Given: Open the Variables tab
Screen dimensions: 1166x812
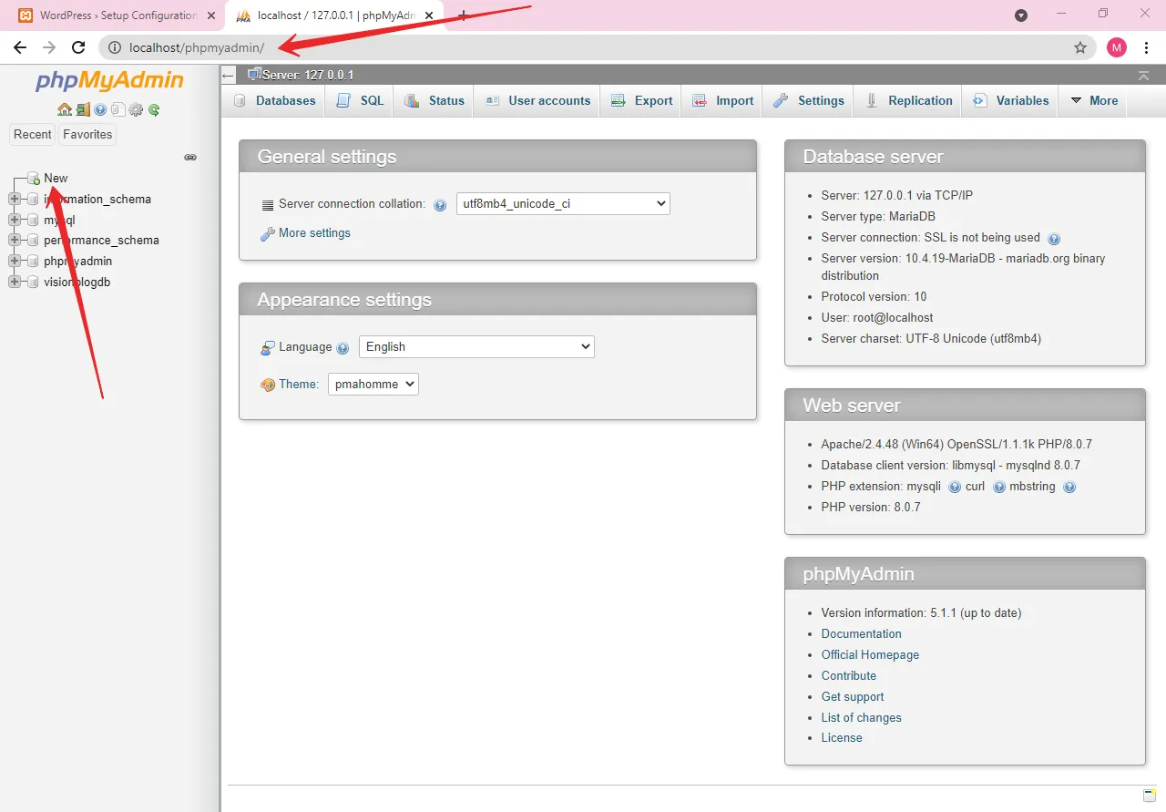Looking at the screenshot, I should 1011,100.
